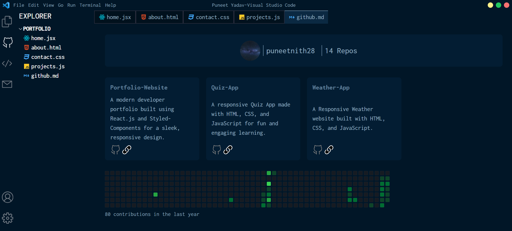Image resolution: width=512 pixels, height=231 pixels.
Task: Open the Go menu
Action: [61, 5]
